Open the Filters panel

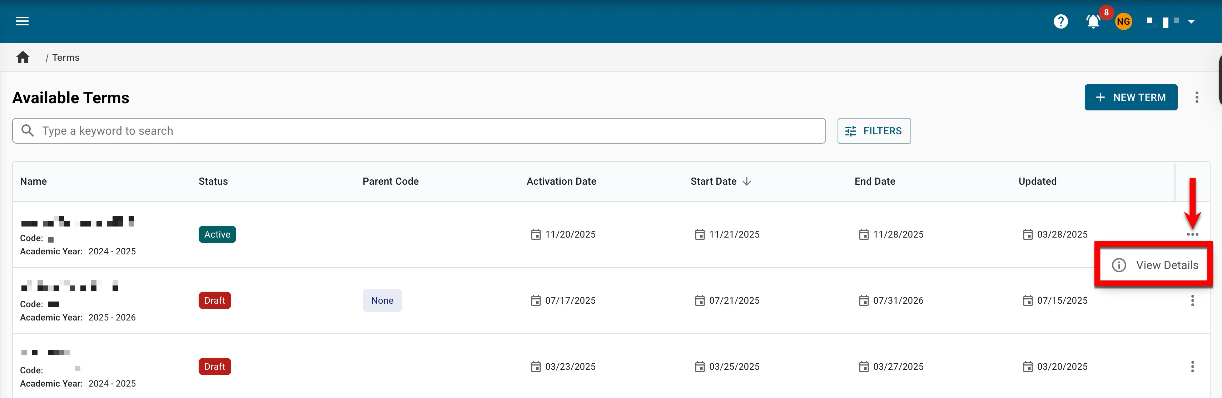(873, 131)
